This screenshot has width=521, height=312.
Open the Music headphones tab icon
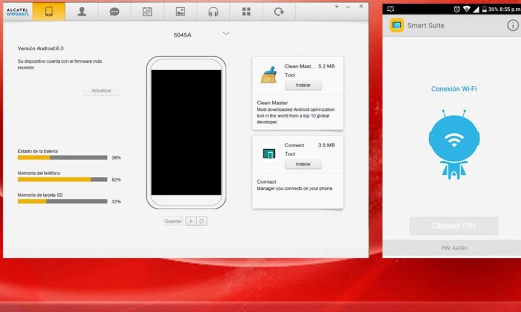[213, 11]
